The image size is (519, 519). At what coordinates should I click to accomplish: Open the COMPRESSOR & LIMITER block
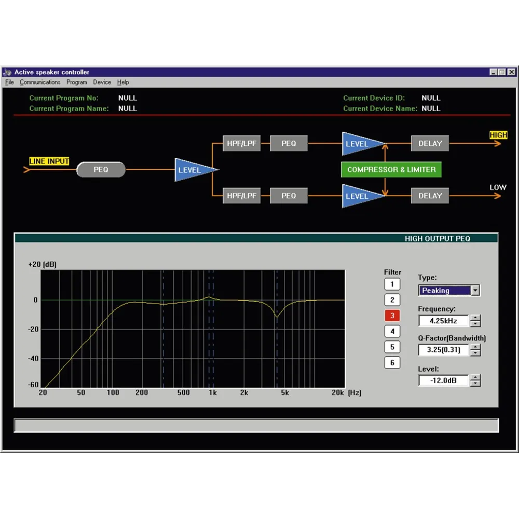point(391,170)
